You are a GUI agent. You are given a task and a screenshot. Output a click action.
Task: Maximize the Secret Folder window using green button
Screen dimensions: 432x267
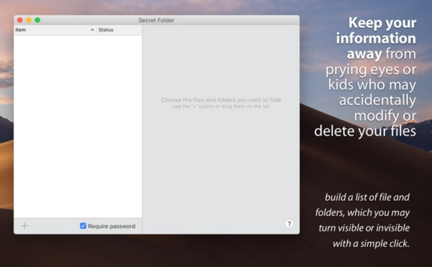click(x=37, y=20)
